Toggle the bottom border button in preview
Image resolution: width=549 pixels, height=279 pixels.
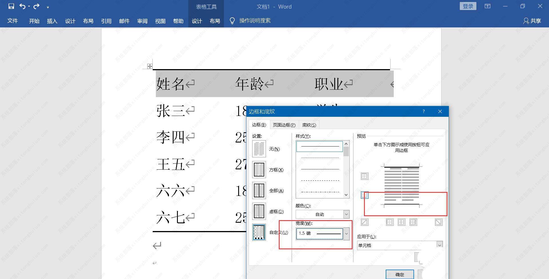(x=364, y=195)
